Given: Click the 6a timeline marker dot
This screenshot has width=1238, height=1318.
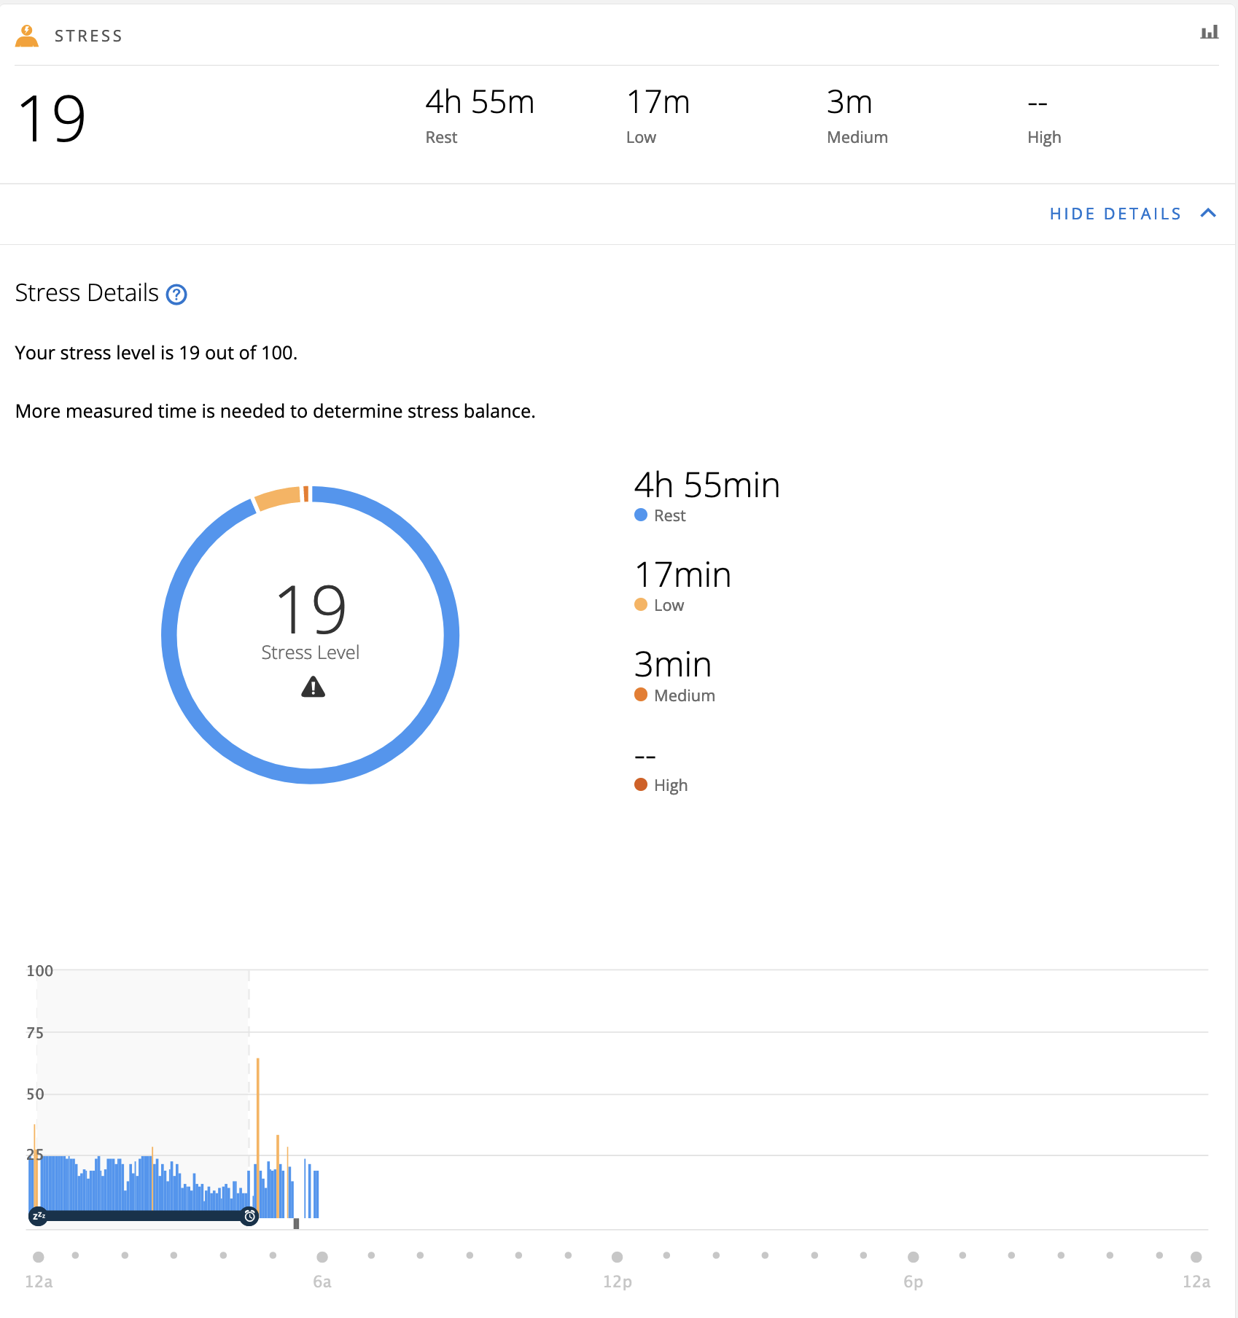Looking at the screenshot, I should click(322, 1257).
